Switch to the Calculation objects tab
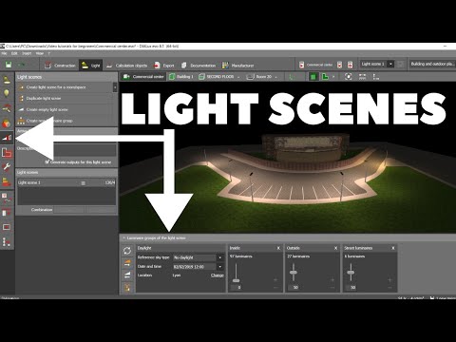Viewport: 456px width, 342px height. [x=126, y=66]
